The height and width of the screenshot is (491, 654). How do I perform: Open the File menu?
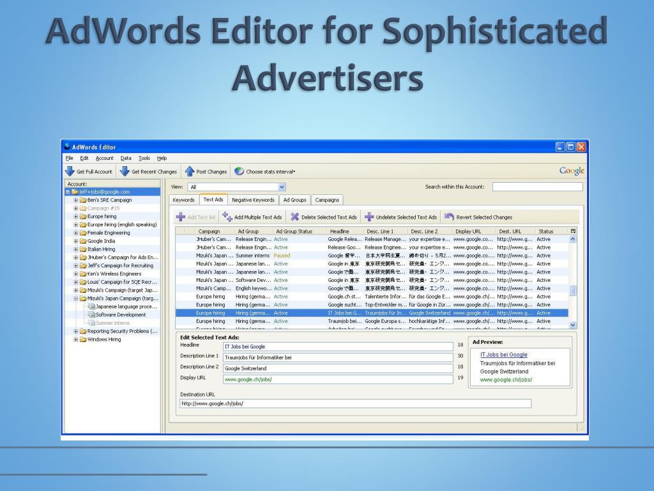click(x=69, y=159)
